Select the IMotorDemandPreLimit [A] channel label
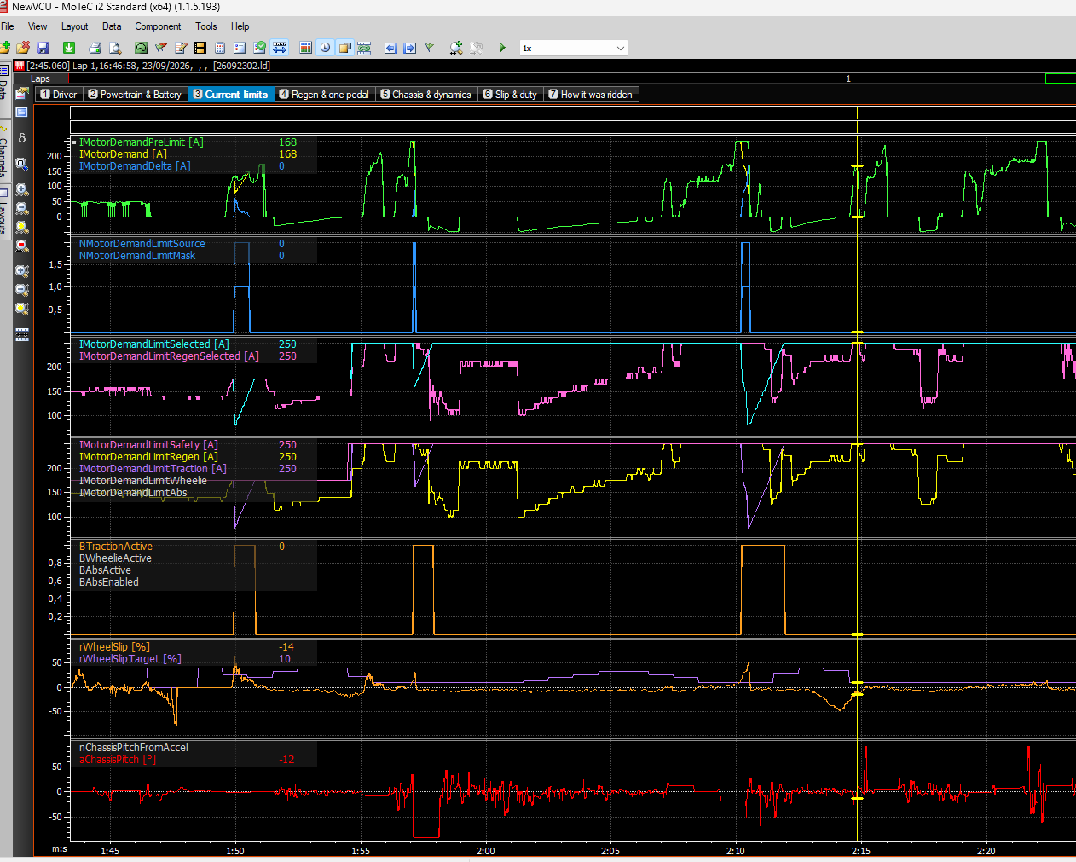Screen dimensions: 1076x862 pos(142,142)
